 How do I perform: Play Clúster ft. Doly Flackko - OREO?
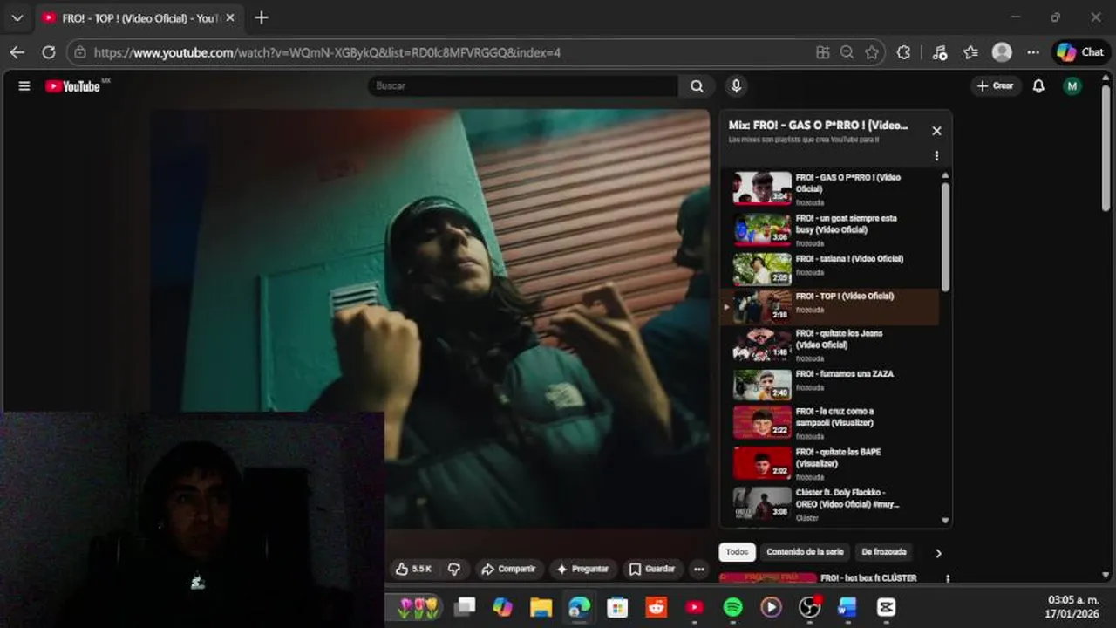point(829,503)
